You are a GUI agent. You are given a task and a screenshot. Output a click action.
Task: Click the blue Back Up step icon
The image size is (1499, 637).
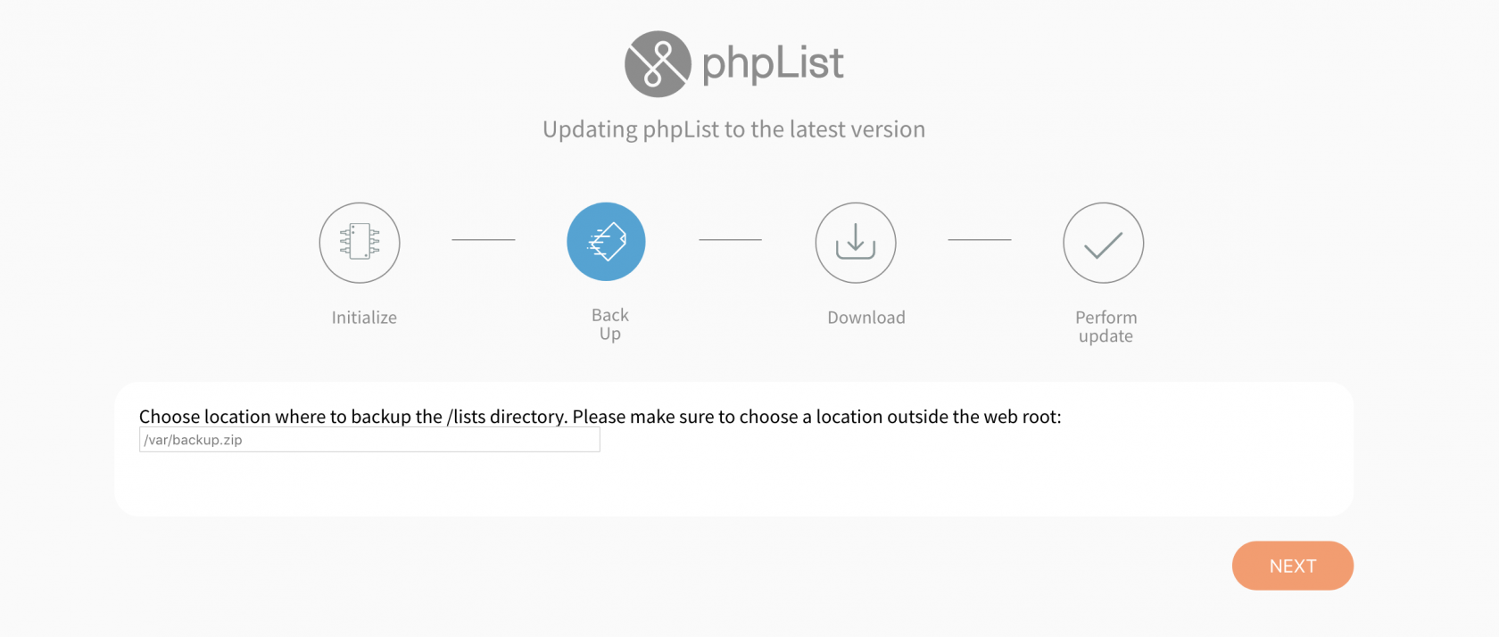(x=607, y=242)
